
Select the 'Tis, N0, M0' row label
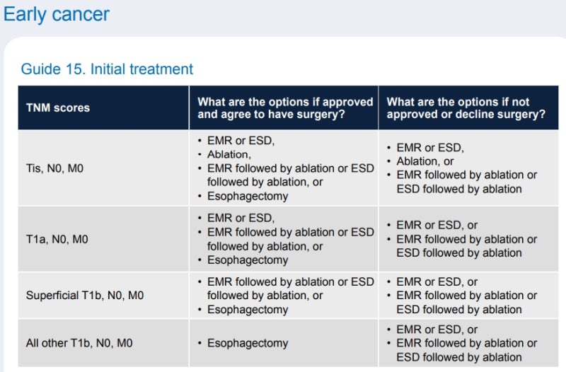55,168
